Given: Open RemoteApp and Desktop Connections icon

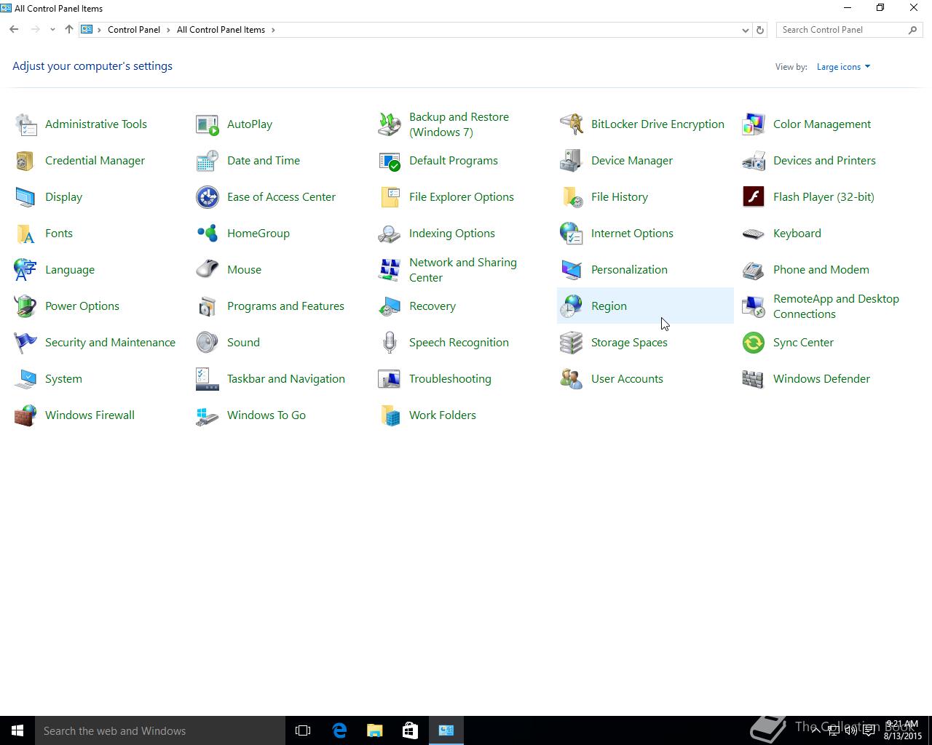Looking at the screenshot, I should pyautogui.click(x=754, y=306).
